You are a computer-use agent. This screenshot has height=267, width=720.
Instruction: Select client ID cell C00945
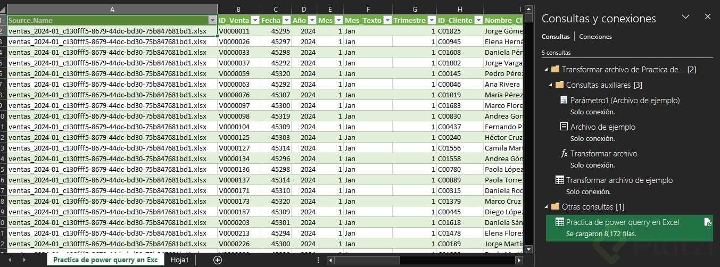click(460, 42)
